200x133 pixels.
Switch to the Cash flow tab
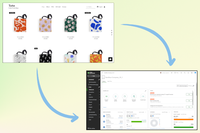[x=110, y=81]
